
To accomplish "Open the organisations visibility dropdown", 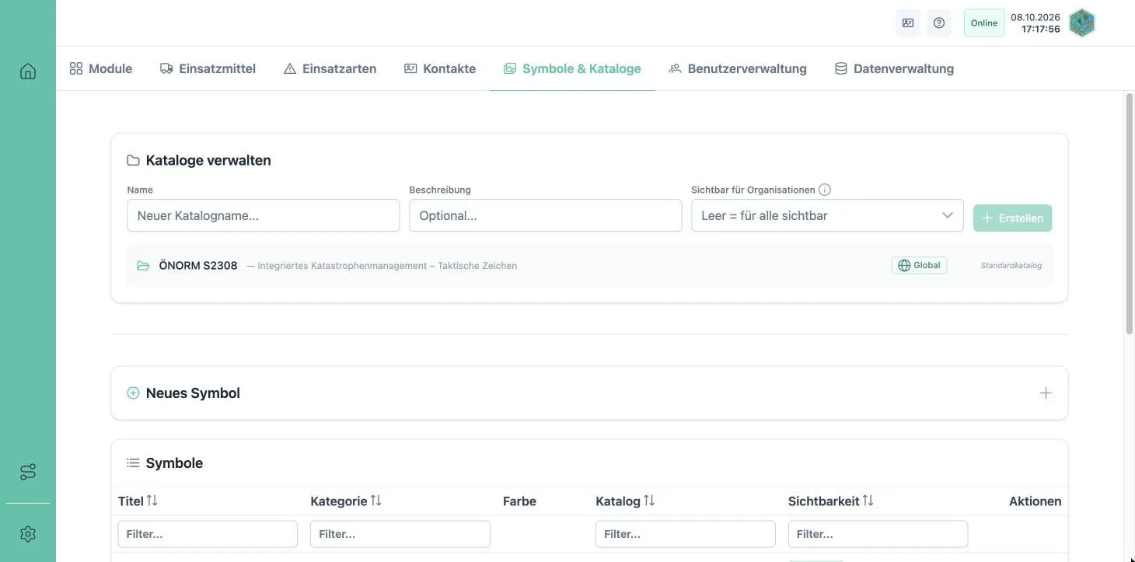I will point(827,215).
